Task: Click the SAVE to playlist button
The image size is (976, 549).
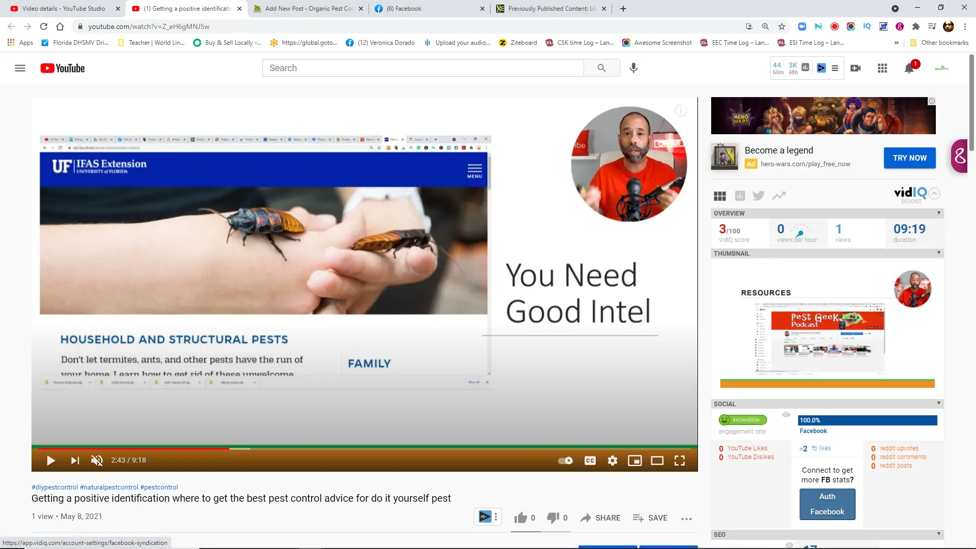Action: (x=650, y=518)
